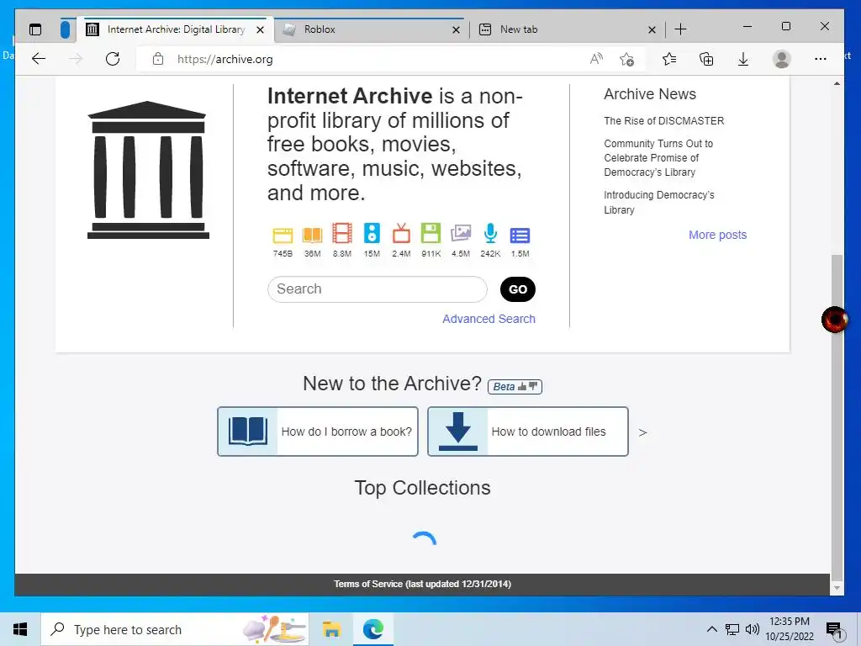Click the GO search button

518,289
